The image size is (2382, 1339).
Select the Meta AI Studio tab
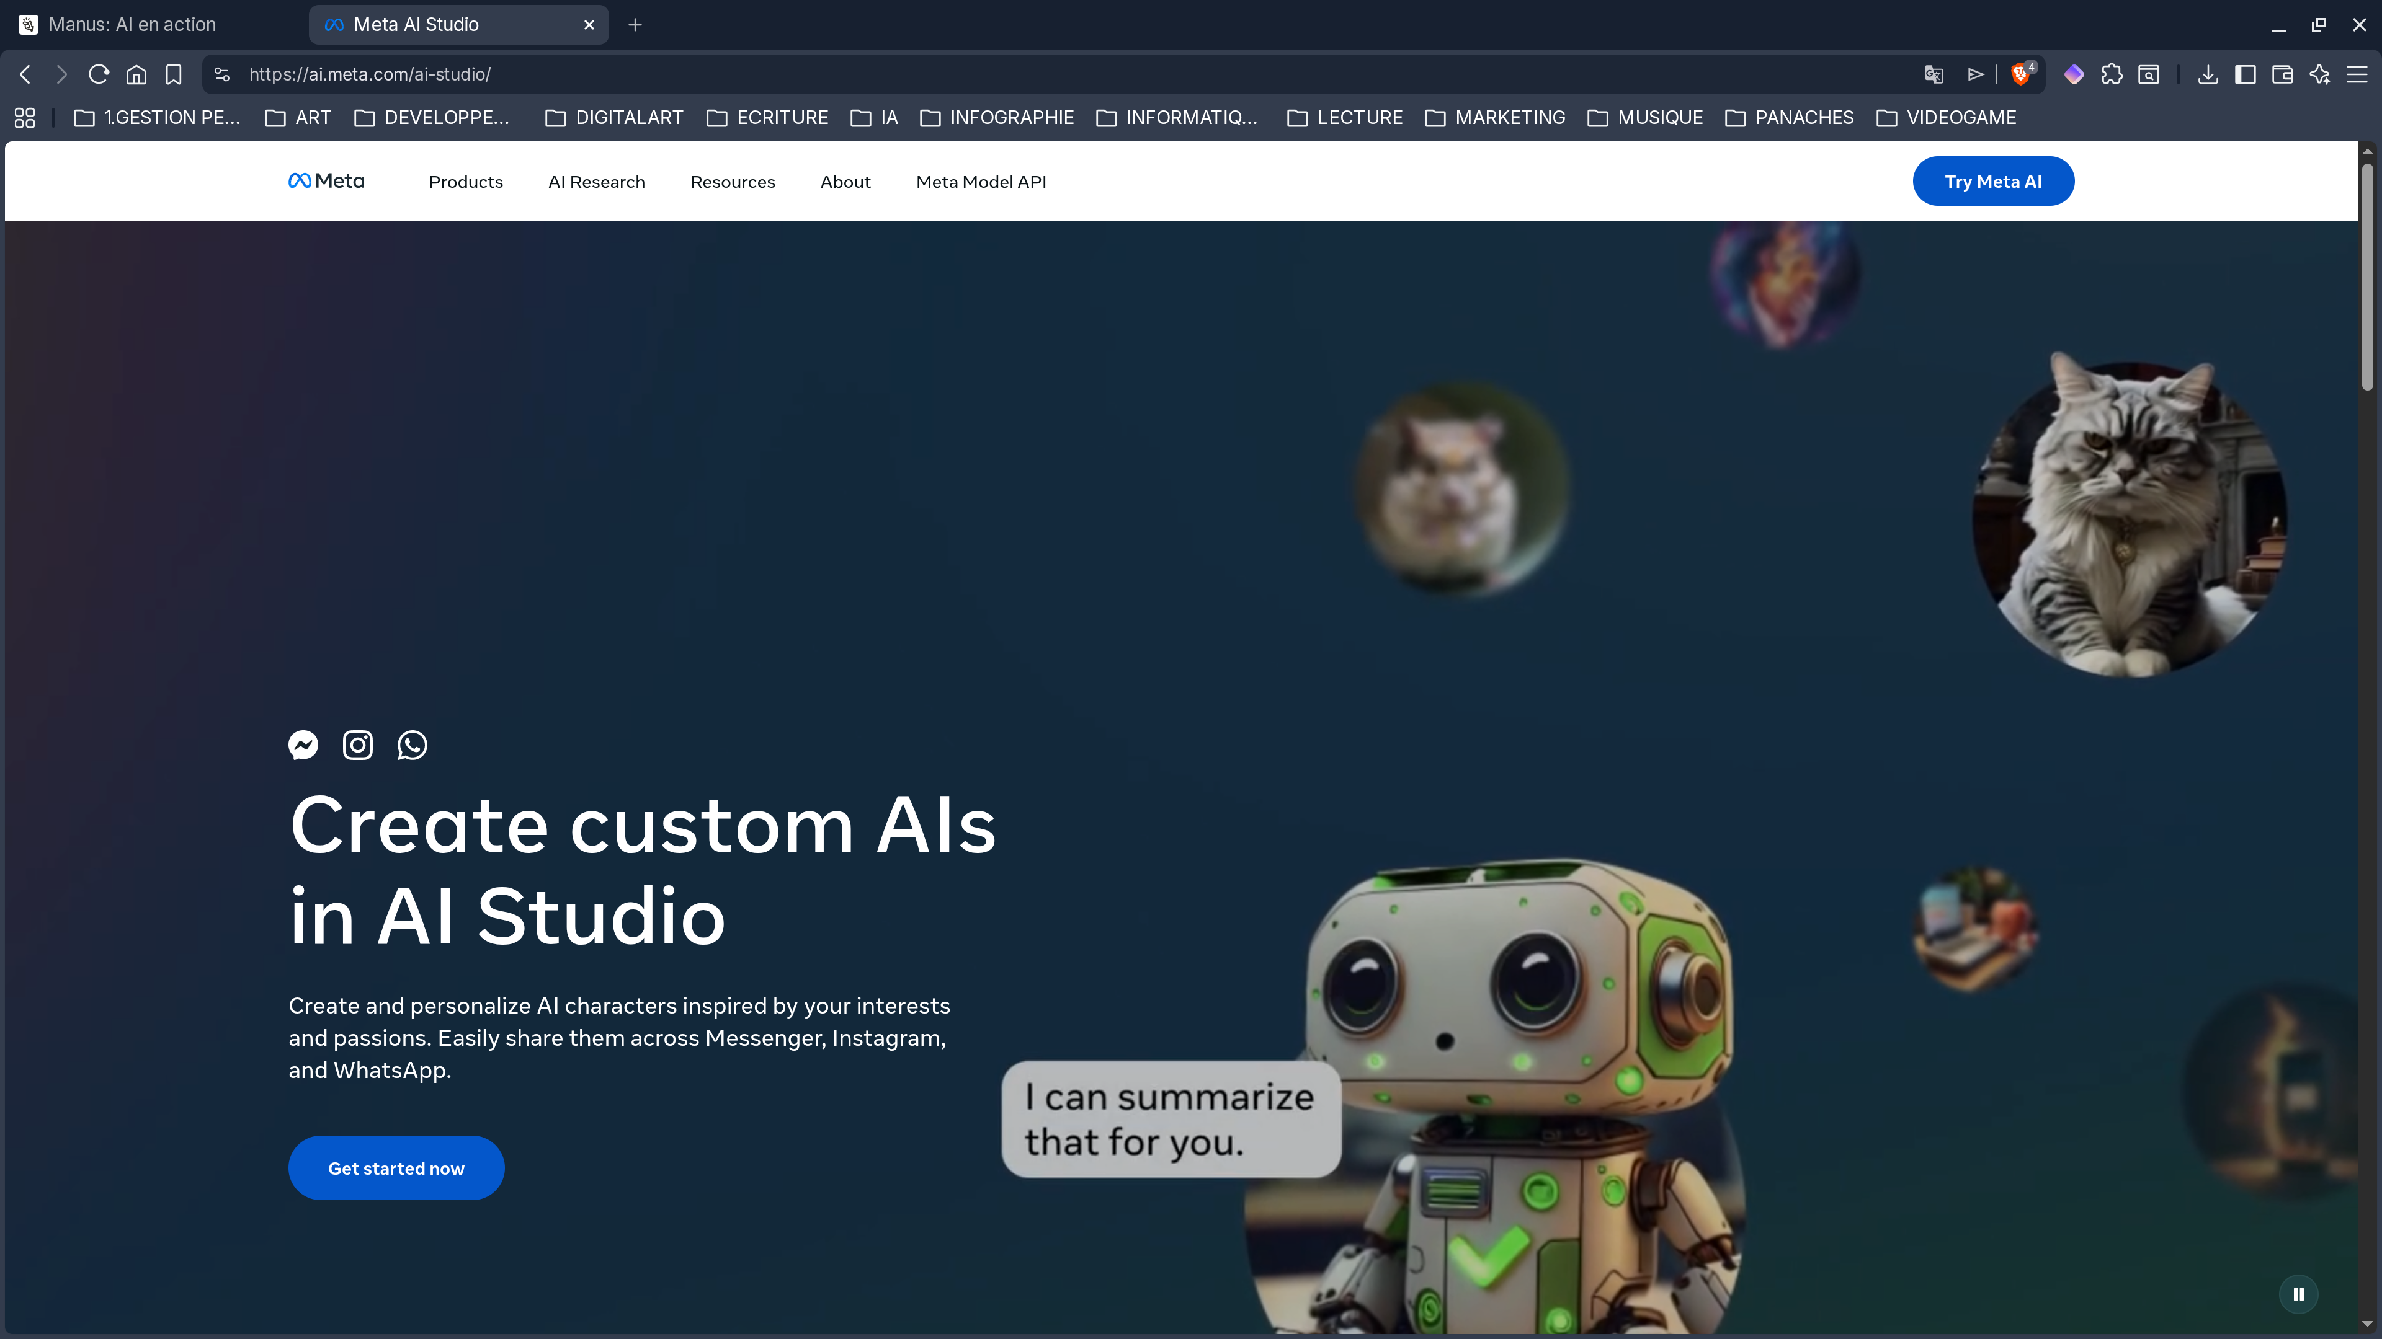pyautogui.click(x=458, y=25)
